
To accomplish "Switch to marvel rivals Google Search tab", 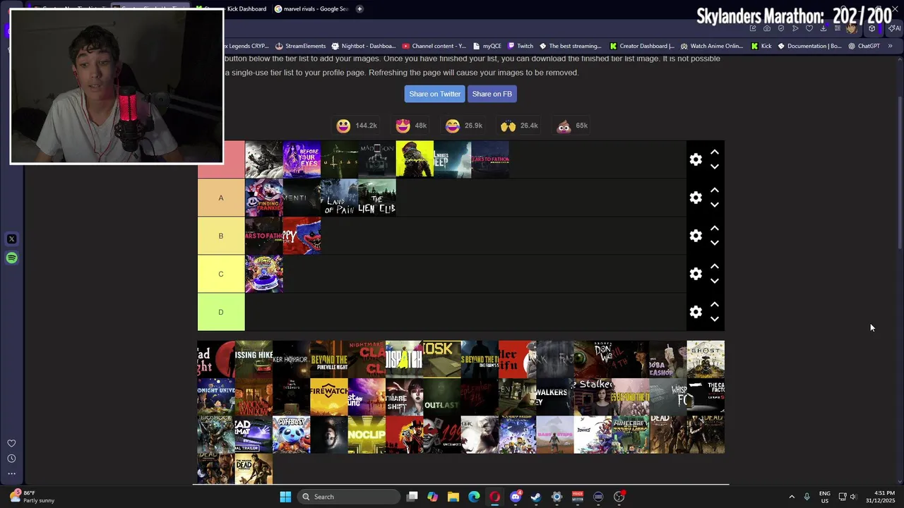I will click(x=311, y=8).
